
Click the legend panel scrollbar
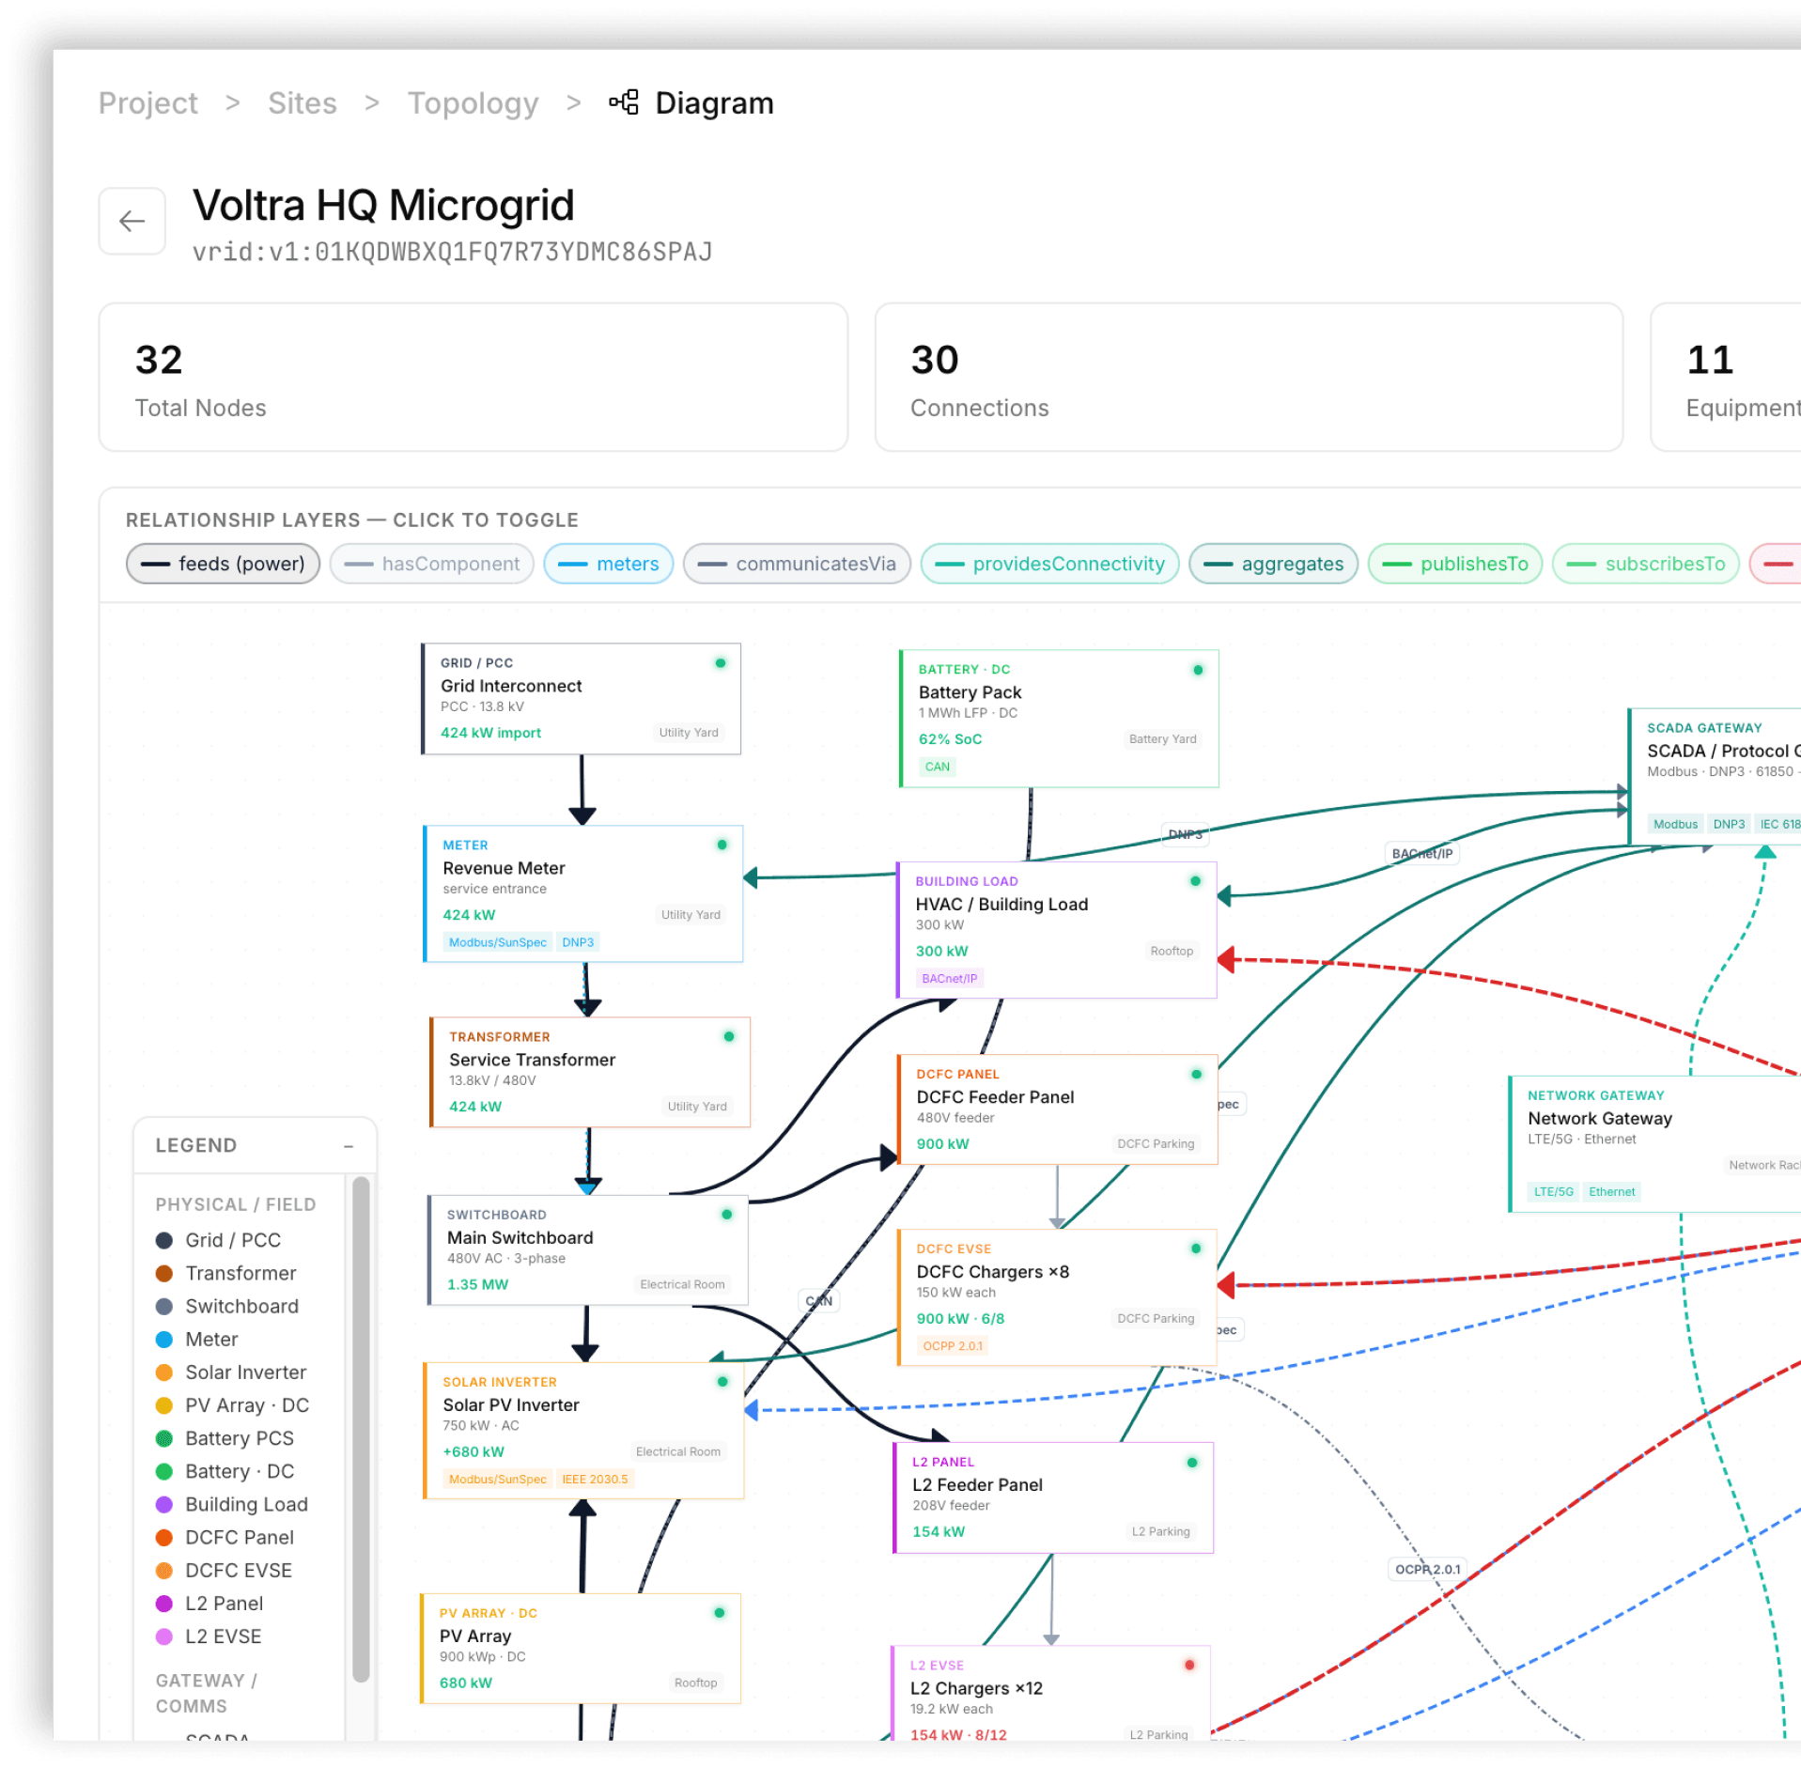tap(361, 1430)
